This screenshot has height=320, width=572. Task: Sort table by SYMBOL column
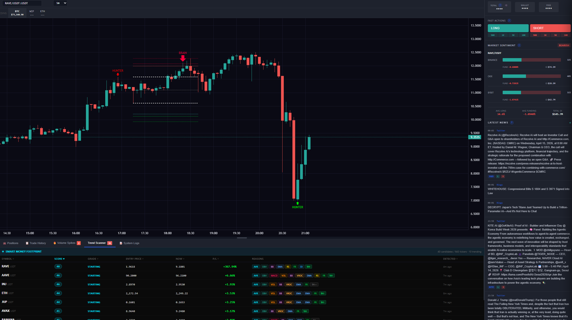[x=8, y=259]
